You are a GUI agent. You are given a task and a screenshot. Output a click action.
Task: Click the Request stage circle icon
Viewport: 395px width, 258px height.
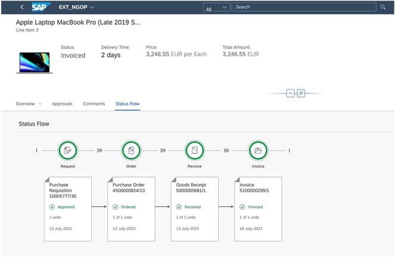[68, 150]
